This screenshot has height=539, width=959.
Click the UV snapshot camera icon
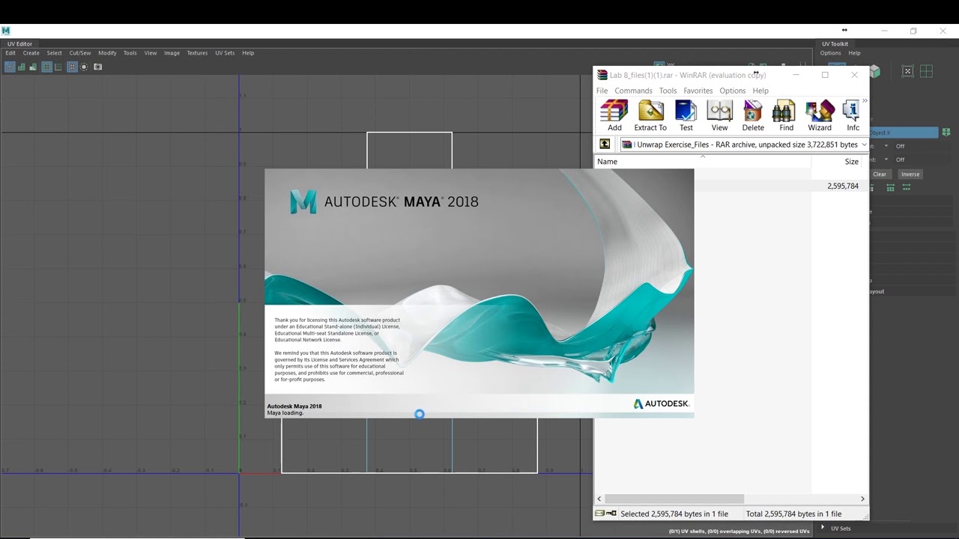[97, 67]
